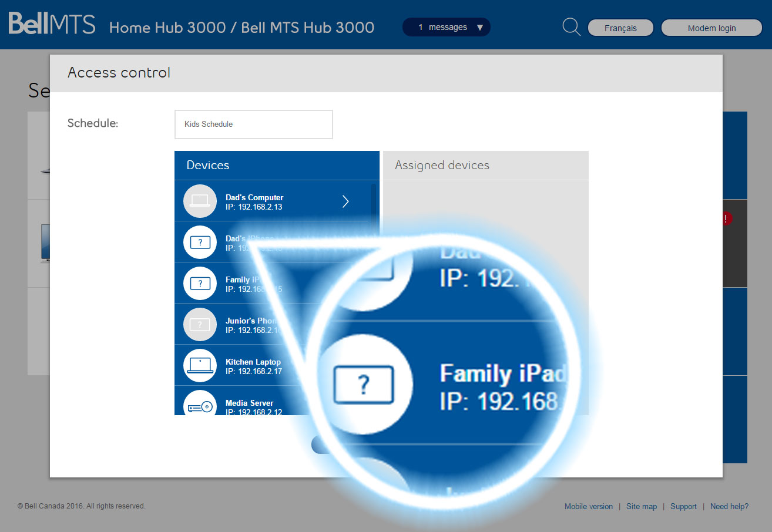
Task: Click the Devices list scrollbar
Action: coord(374,203)
